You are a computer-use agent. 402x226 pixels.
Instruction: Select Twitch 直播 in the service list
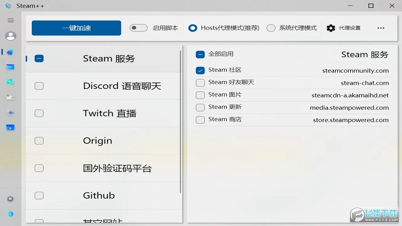(109, 113)
